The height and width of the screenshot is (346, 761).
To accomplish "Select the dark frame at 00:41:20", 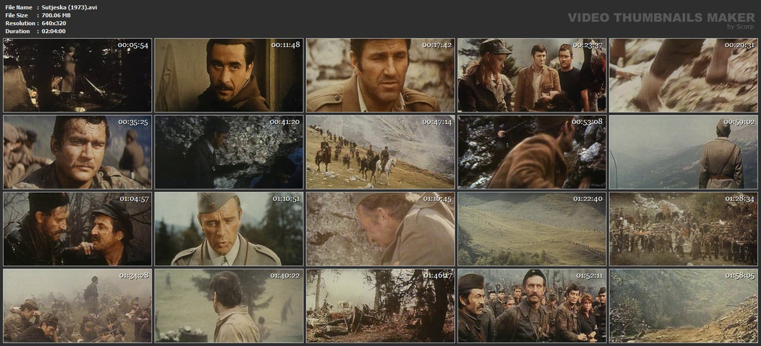I will (229, 152).
